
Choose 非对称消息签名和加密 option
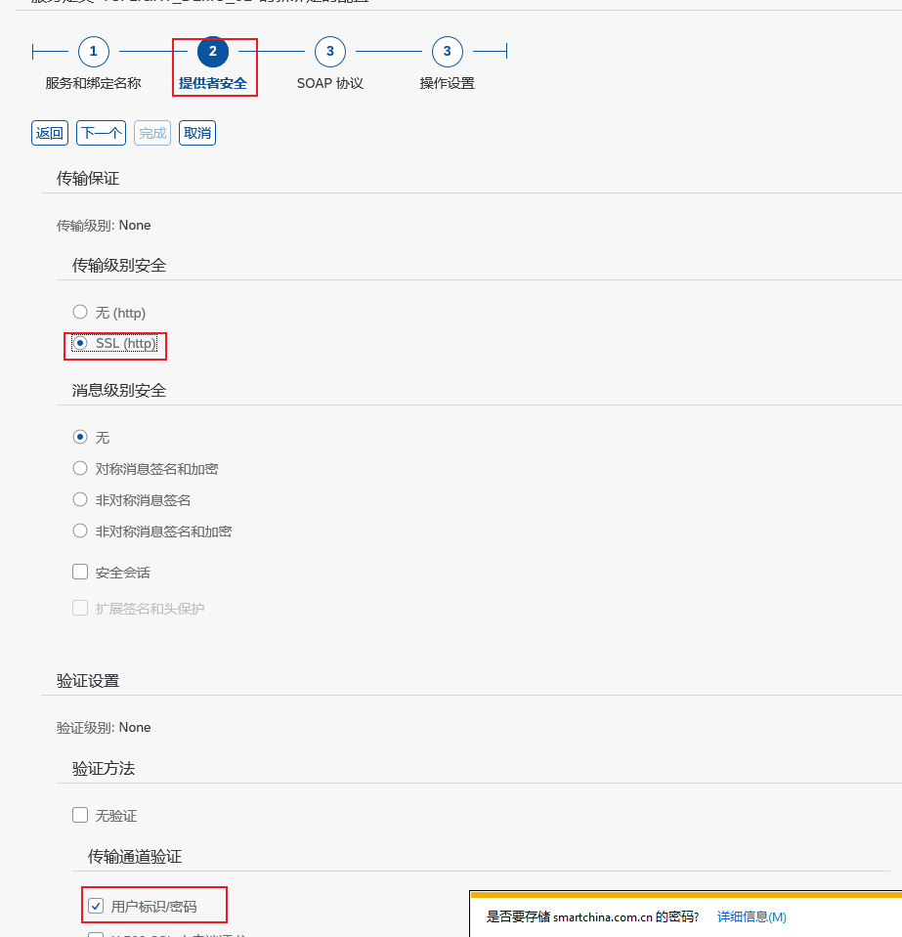80,531
